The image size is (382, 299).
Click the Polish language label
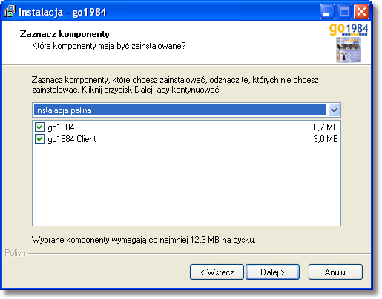15,253
